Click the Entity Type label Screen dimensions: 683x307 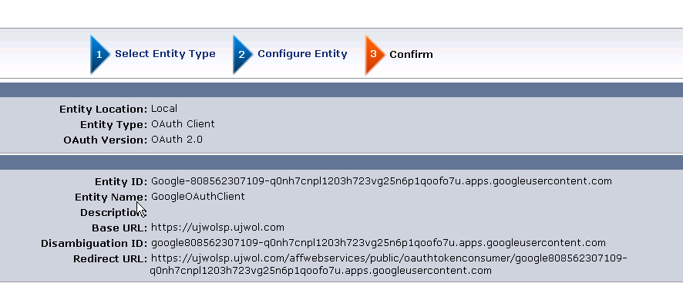click(x=113, y=125)
